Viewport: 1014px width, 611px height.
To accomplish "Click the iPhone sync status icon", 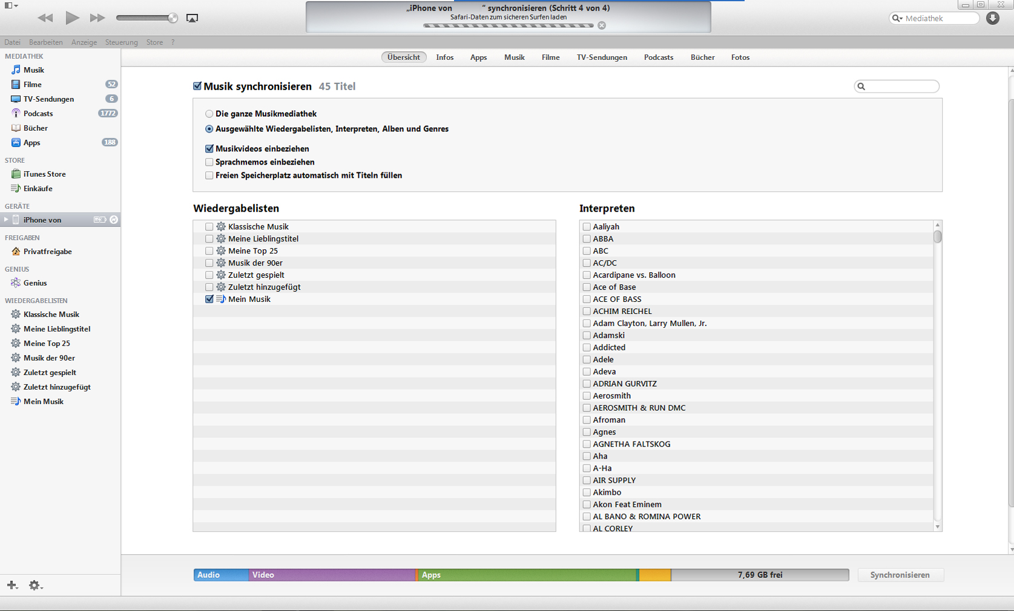I will click(x=114, y=220).
